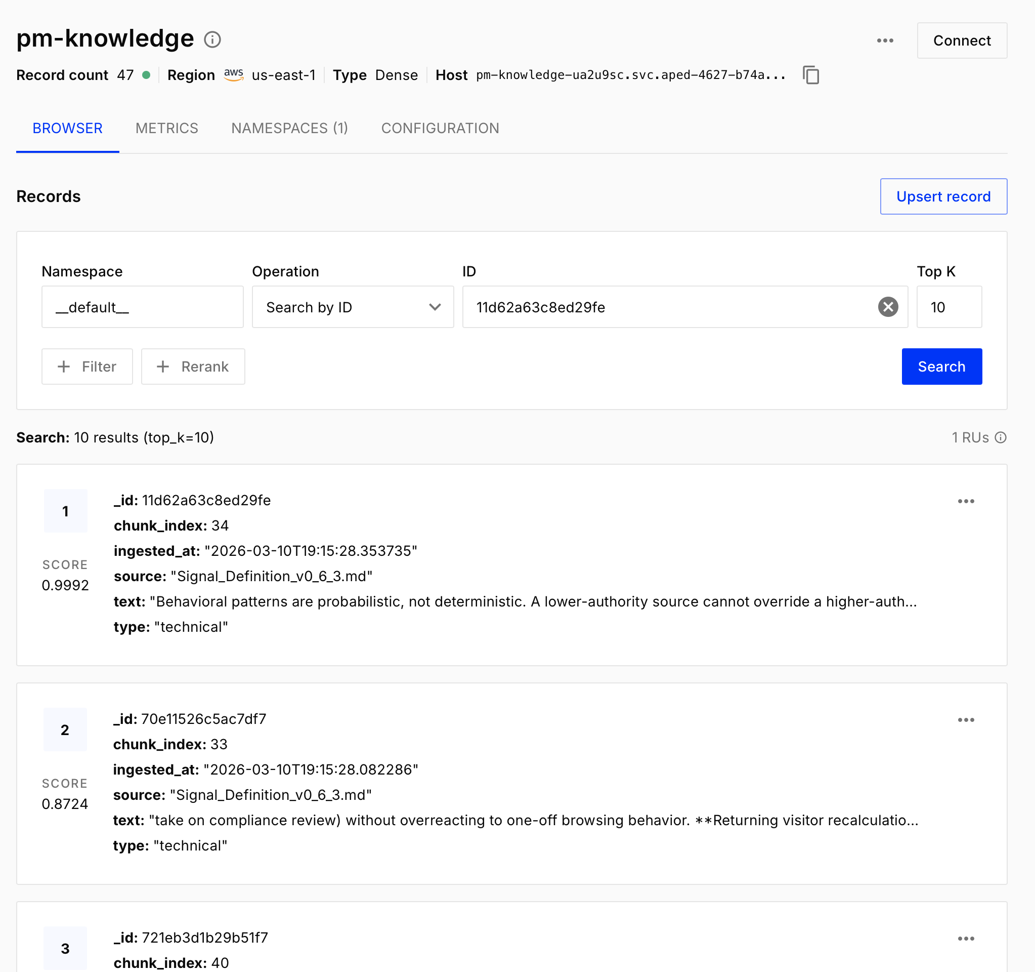
Task: Expand the Search by ID operation dropdown
Action: (x=353, y=307)
